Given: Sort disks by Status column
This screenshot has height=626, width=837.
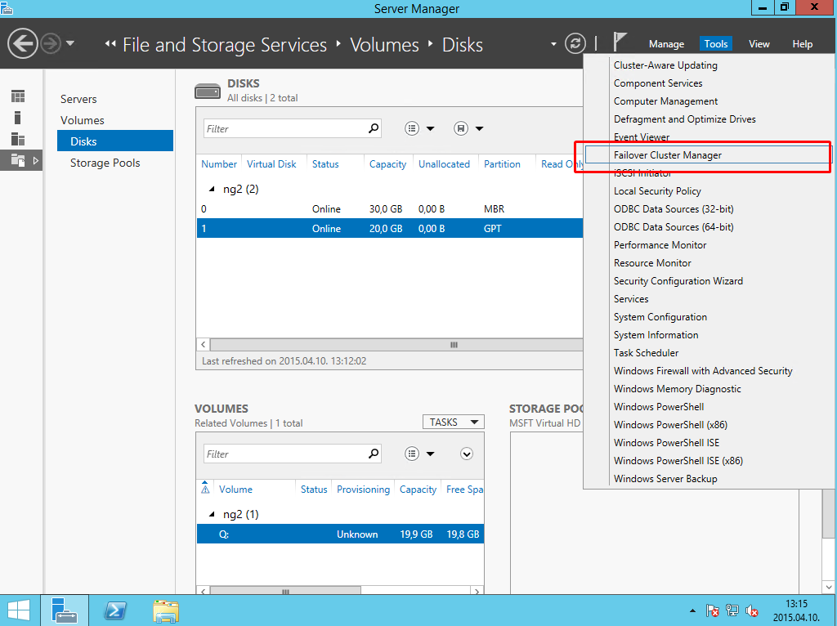Looking at the screenshot, I should tap(325, 164).
